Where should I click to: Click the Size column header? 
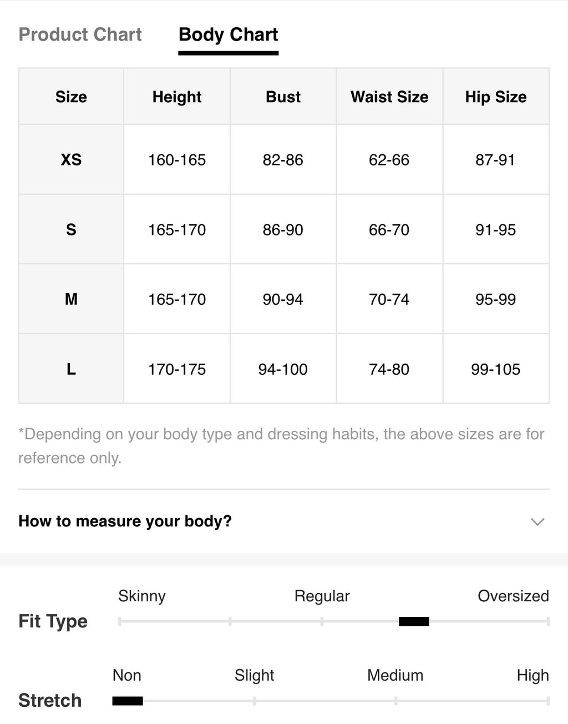pyautogui.click(x=71, y=97)
